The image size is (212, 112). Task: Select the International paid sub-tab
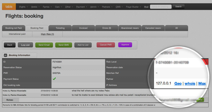pyautogui.click(x=17, y=34)
